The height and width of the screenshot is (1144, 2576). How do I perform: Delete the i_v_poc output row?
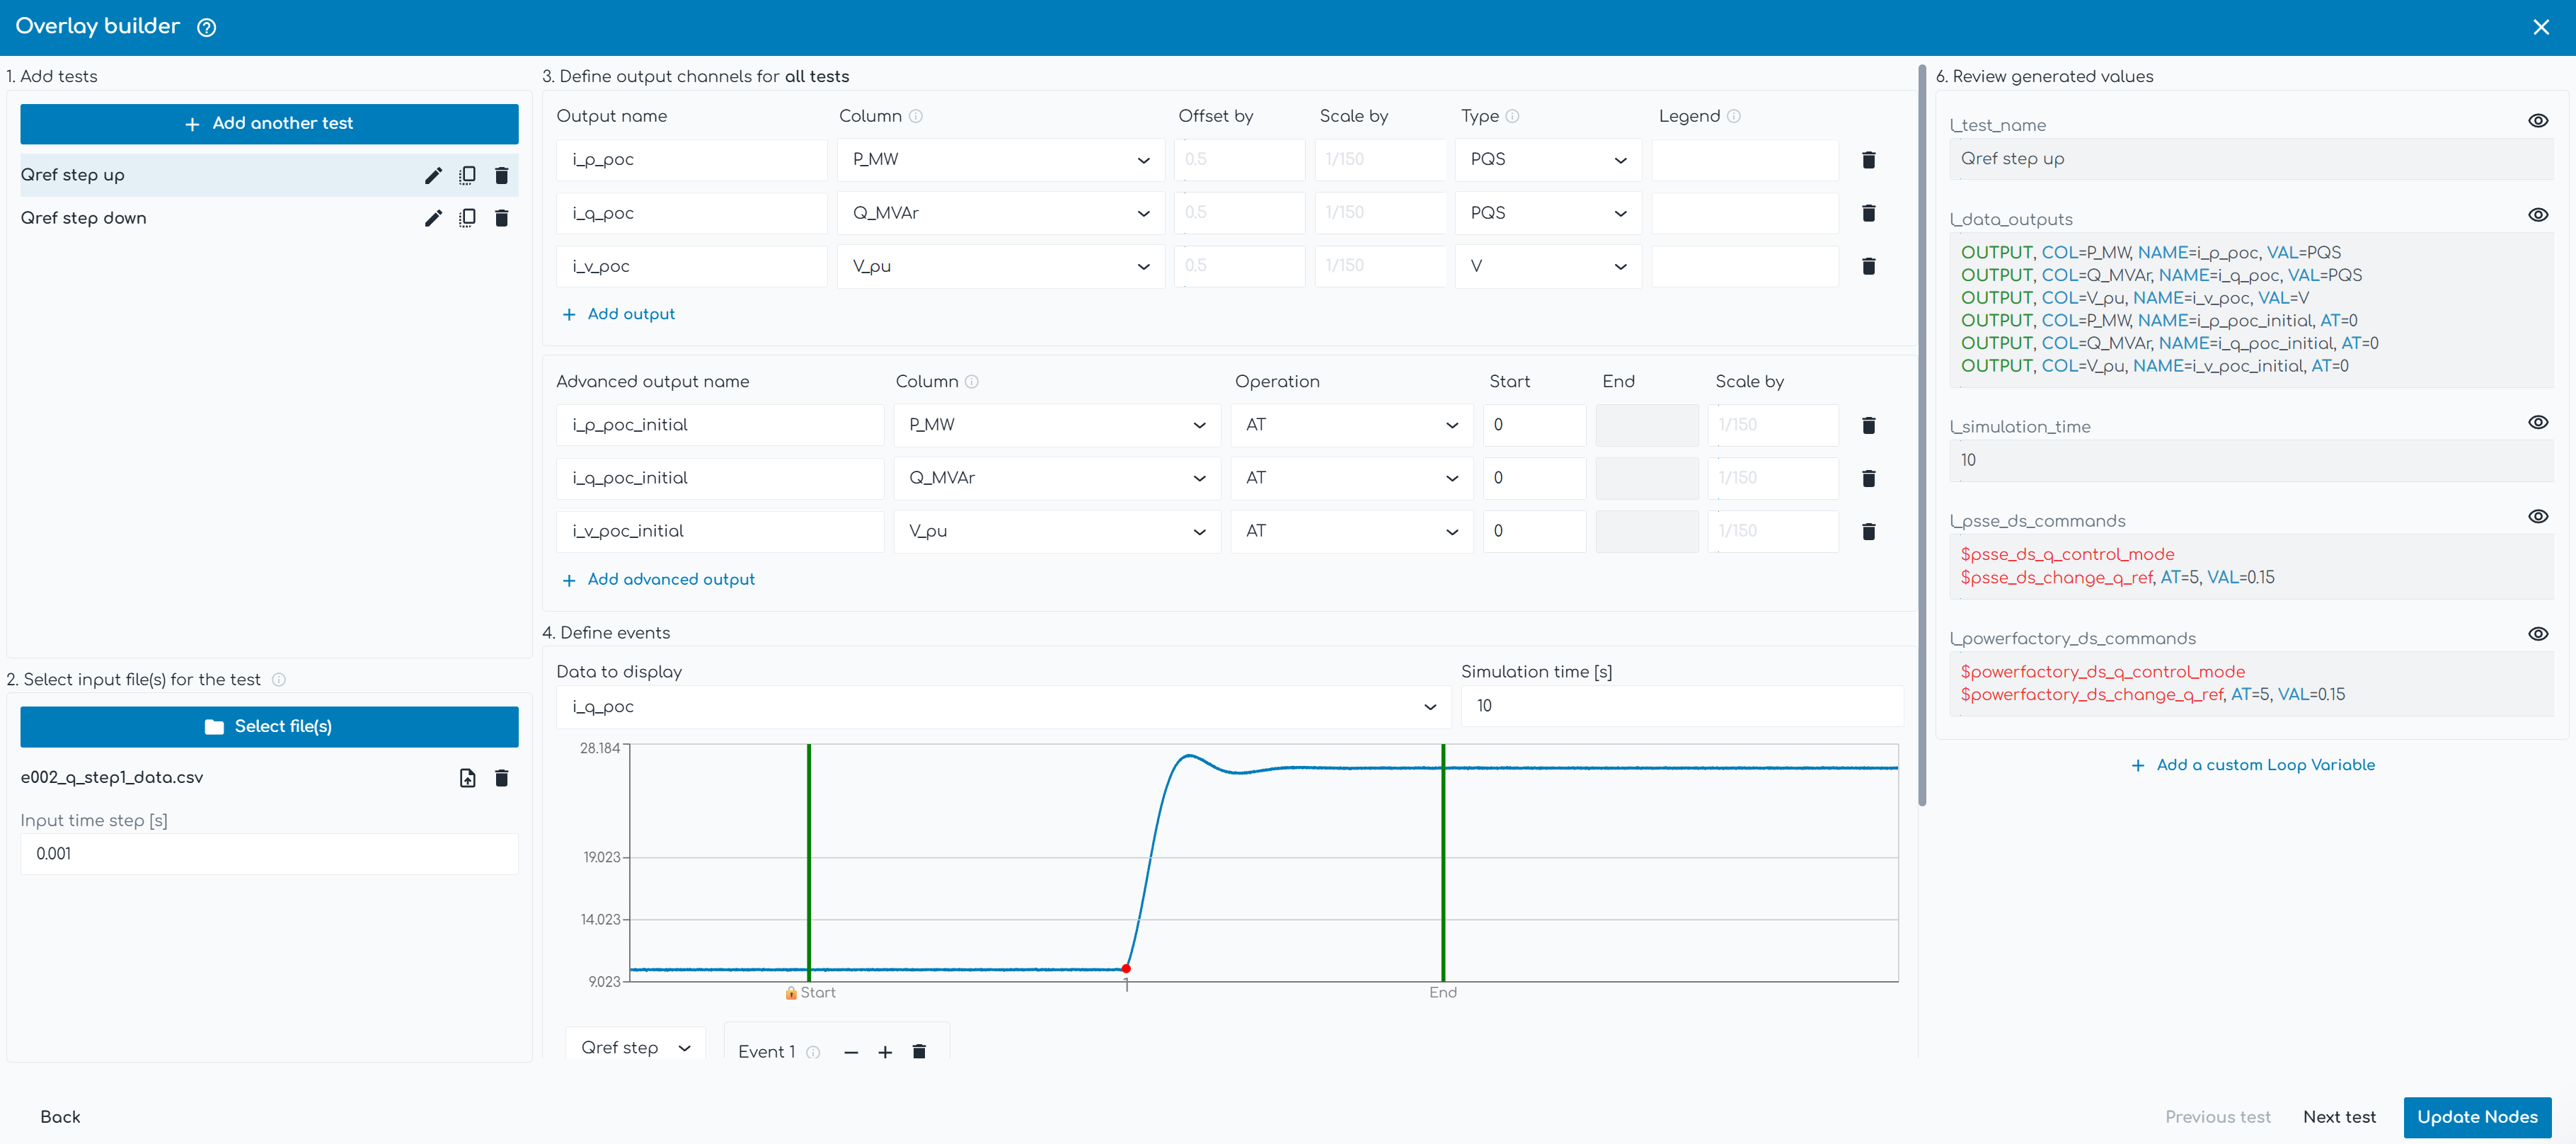pyautogui.click(x=1868, y=266)
